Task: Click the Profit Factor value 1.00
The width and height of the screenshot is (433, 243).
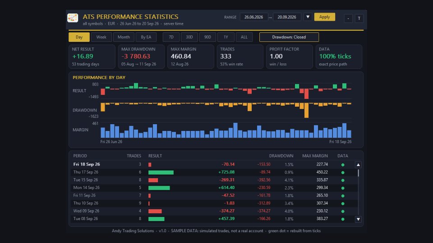Action: click(276, 57)
